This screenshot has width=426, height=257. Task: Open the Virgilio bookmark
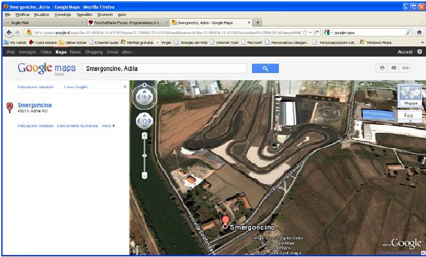pos(163,43)
